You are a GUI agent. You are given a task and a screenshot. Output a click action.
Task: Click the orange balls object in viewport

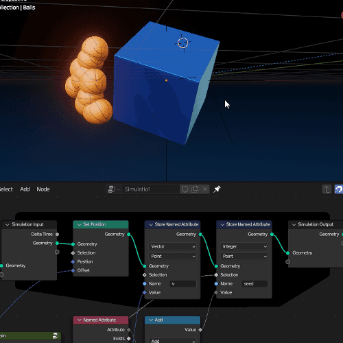click(90, 80)
